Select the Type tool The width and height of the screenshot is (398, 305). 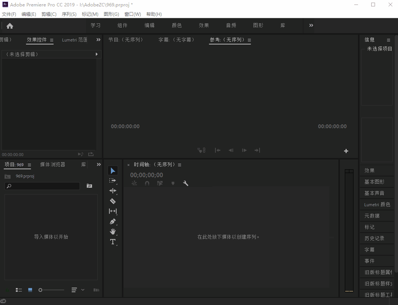click(112, 242)
